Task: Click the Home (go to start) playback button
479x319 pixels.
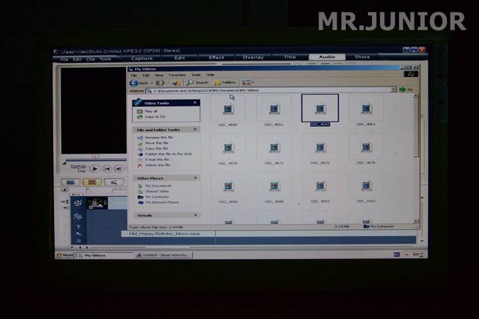Action: point(107,169)
